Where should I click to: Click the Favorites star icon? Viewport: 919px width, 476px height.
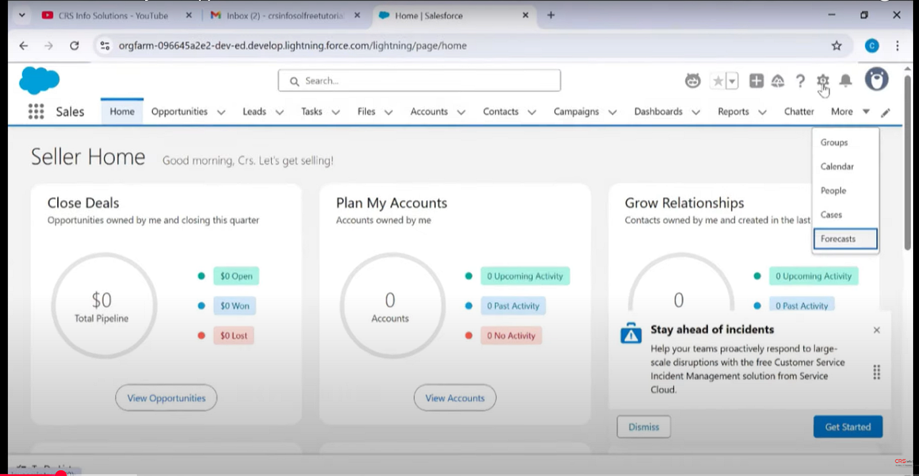click(x=718, y=81)
